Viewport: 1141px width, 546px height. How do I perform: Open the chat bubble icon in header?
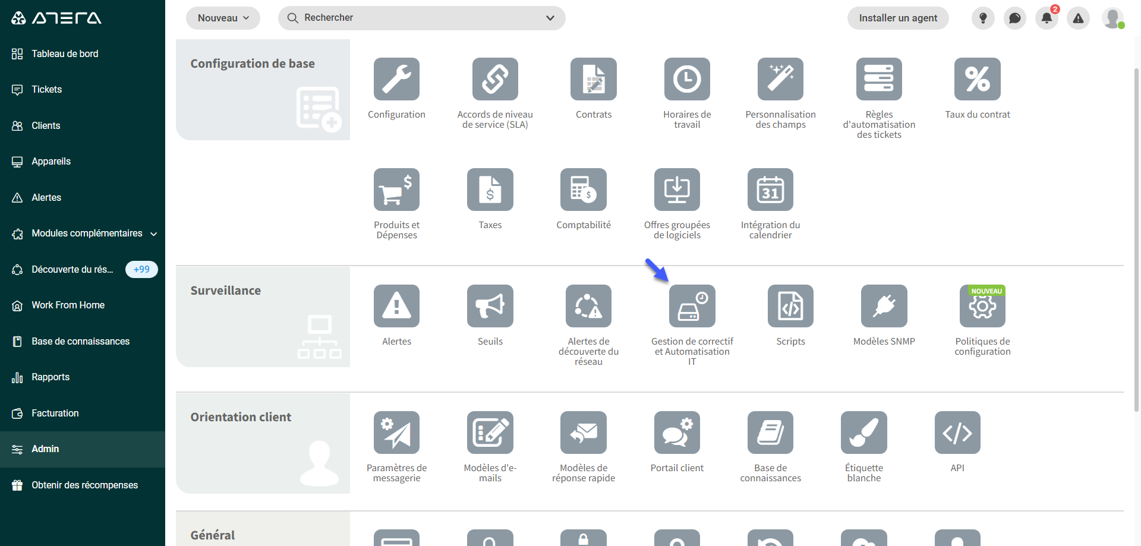[1015, 18]
